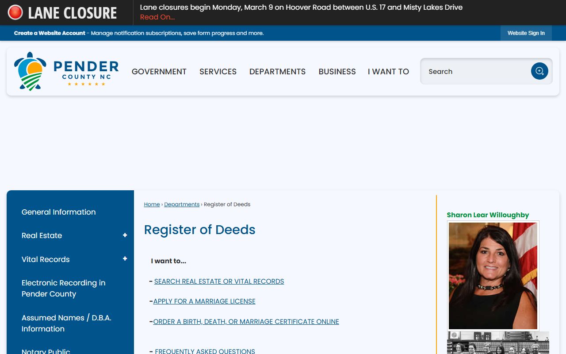Screen dimensions: 566x354
Task: Expand the Real Estate plus icon
Action: tap(125, 235)
